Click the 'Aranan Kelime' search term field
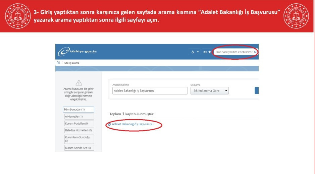Image resolution: width=315 pixels, height=174 pixels. coord(150,91)
